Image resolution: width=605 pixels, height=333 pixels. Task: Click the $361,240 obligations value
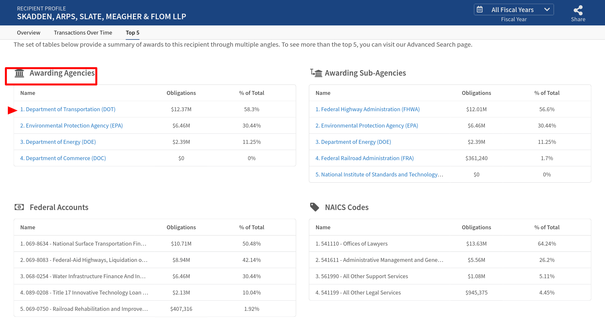point(476,158)
